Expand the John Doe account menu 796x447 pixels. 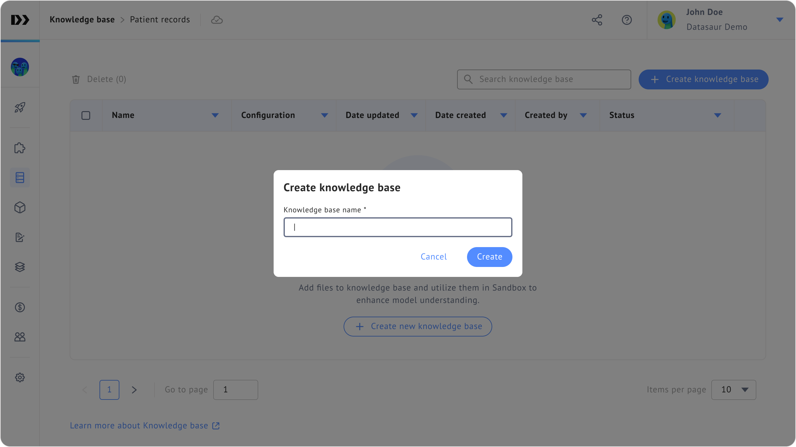pos(780,20)
